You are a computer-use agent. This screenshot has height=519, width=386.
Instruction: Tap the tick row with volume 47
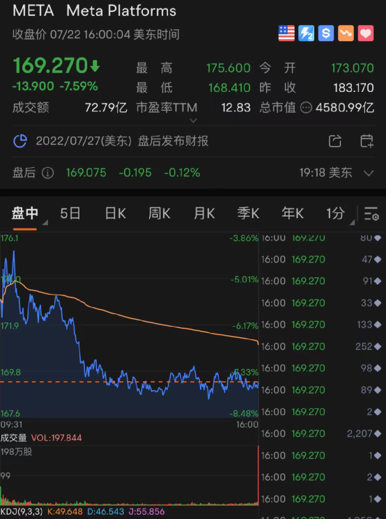(321, 259)
